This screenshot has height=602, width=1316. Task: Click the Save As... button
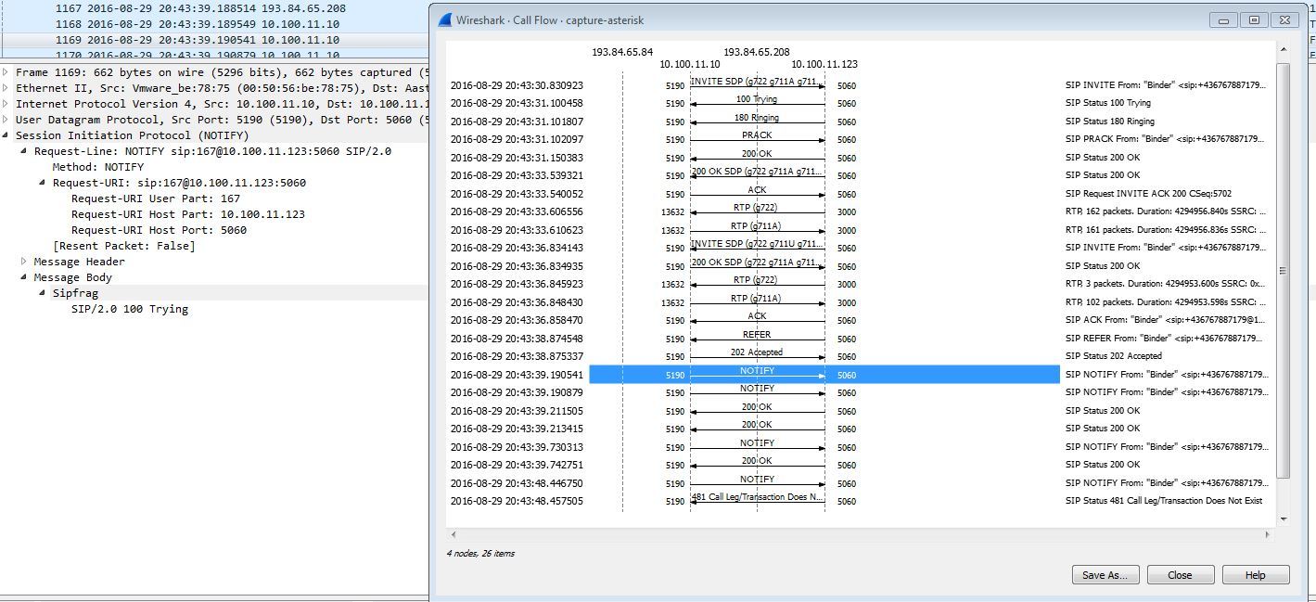click(x=1105, y=575)
